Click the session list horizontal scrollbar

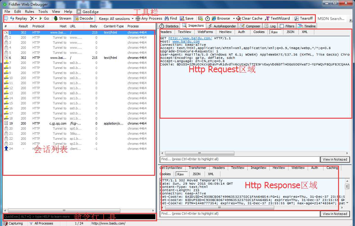79,211
